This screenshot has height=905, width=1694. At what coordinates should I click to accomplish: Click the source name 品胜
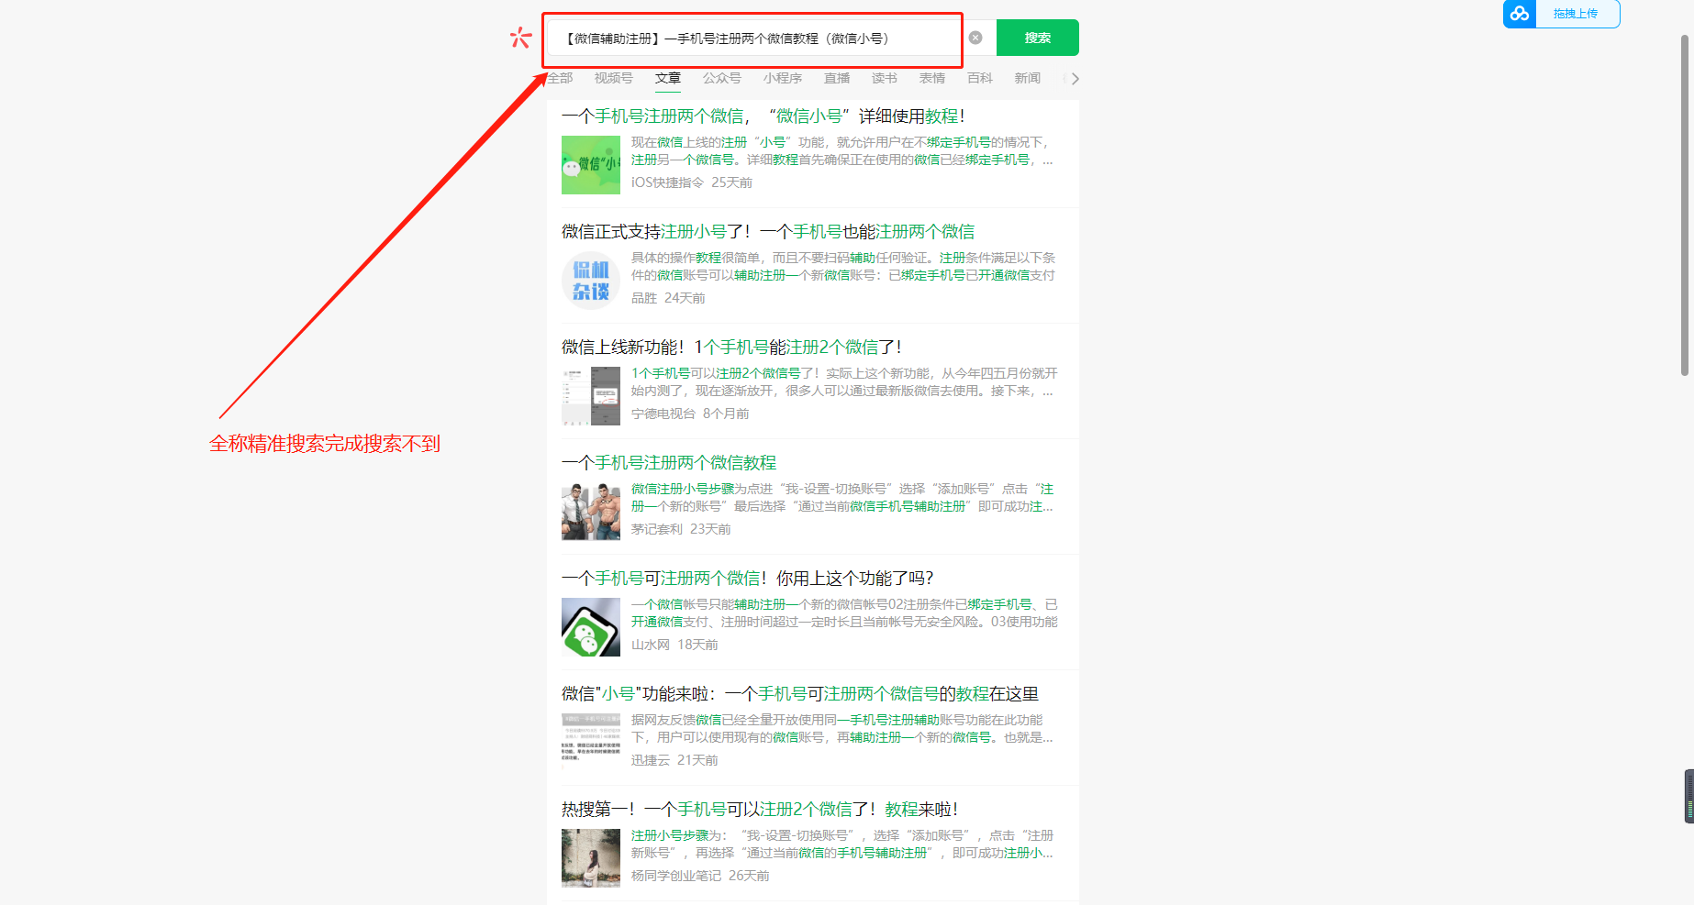click(x=644, y=298)
